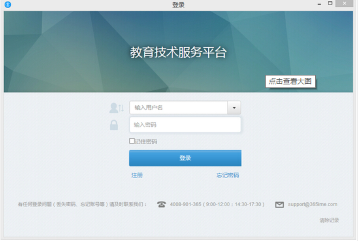Click the 点击查看大图 tooltip

290,82
